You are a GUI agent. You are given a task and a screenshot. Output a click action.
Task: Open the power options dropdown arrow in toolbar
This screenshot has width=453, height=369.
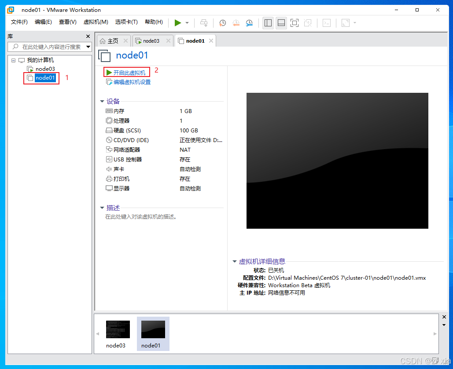coord(187,23)
